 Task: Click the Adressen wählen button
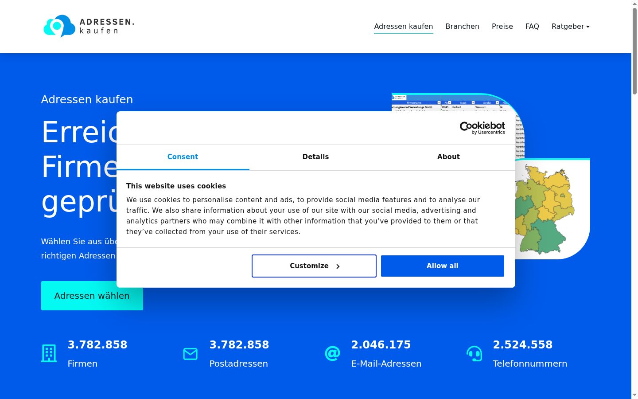pos(92,296)
